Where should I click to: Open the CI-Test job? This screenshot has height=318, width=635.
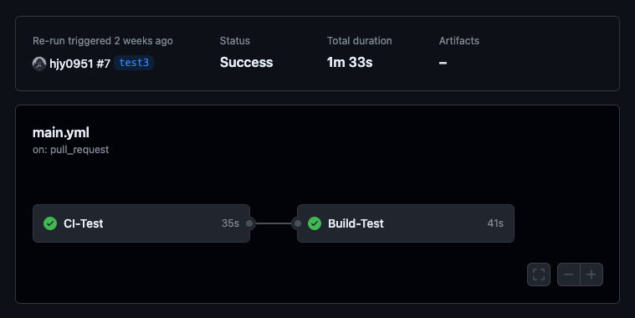[x=141, y=223]
